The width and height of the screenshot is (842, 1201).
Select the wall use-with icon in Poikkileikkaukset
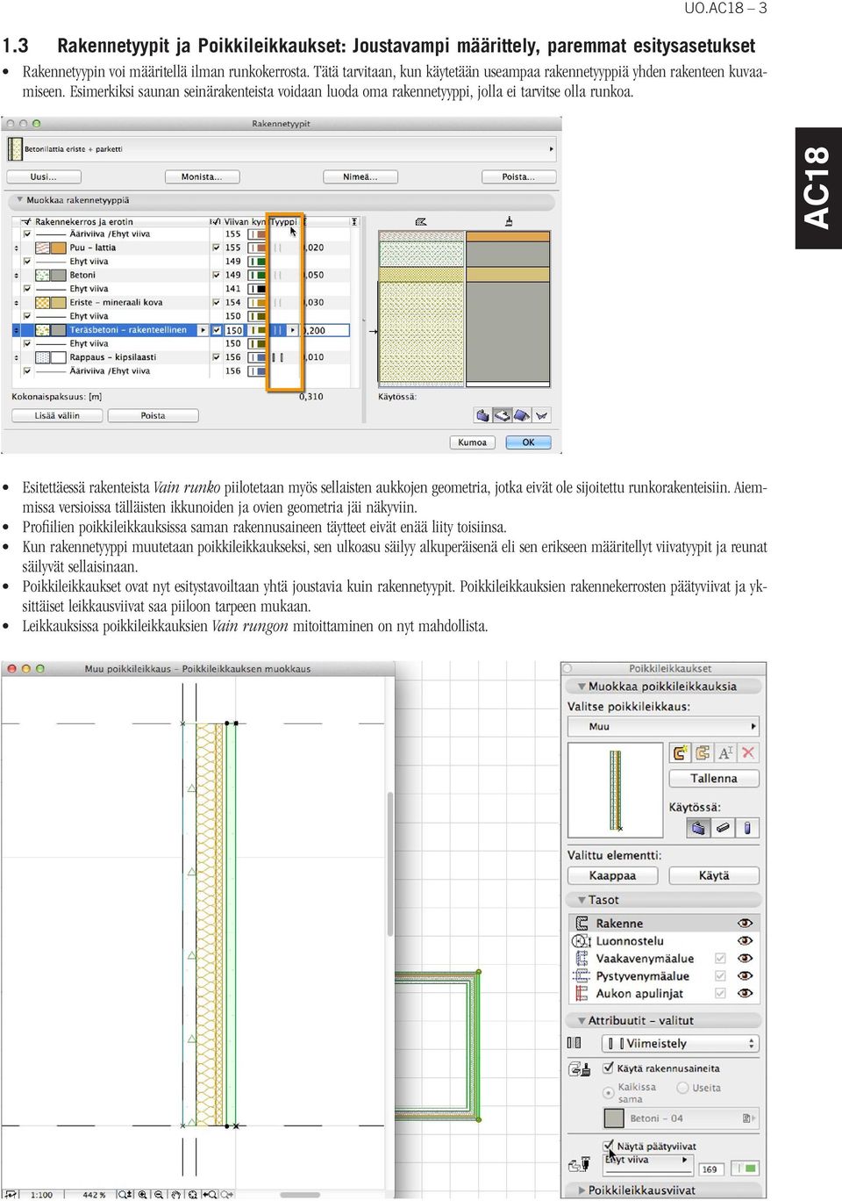(x=698, y=827)
